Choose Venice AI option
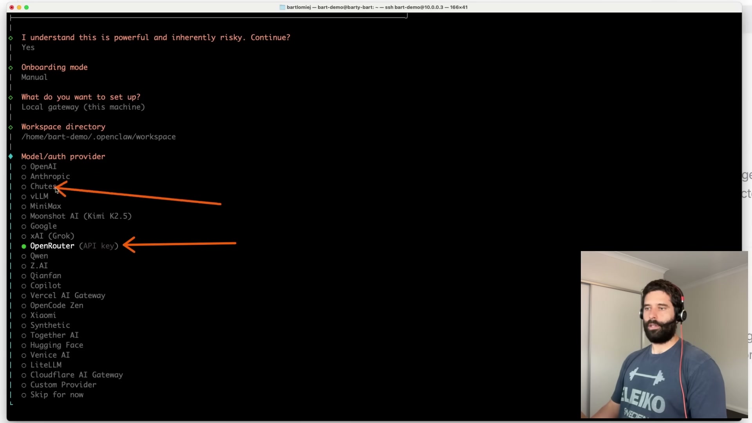The height and width of the screenshot is (423, 752). [46, 355]
